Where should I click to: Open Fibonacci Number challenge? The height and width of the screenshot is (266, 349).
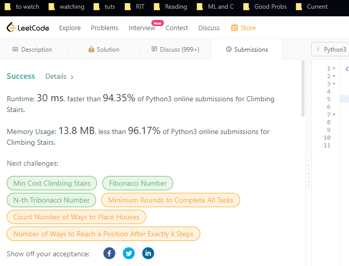[x=137, y=183]
